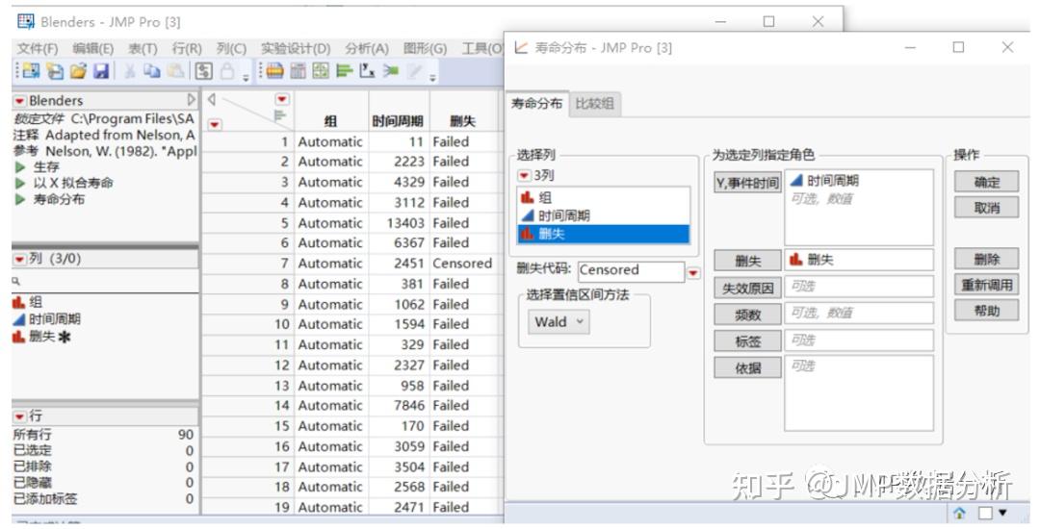Collapse the Blenders table panel arrow
1040x529 pixels.
pos(192,100)
